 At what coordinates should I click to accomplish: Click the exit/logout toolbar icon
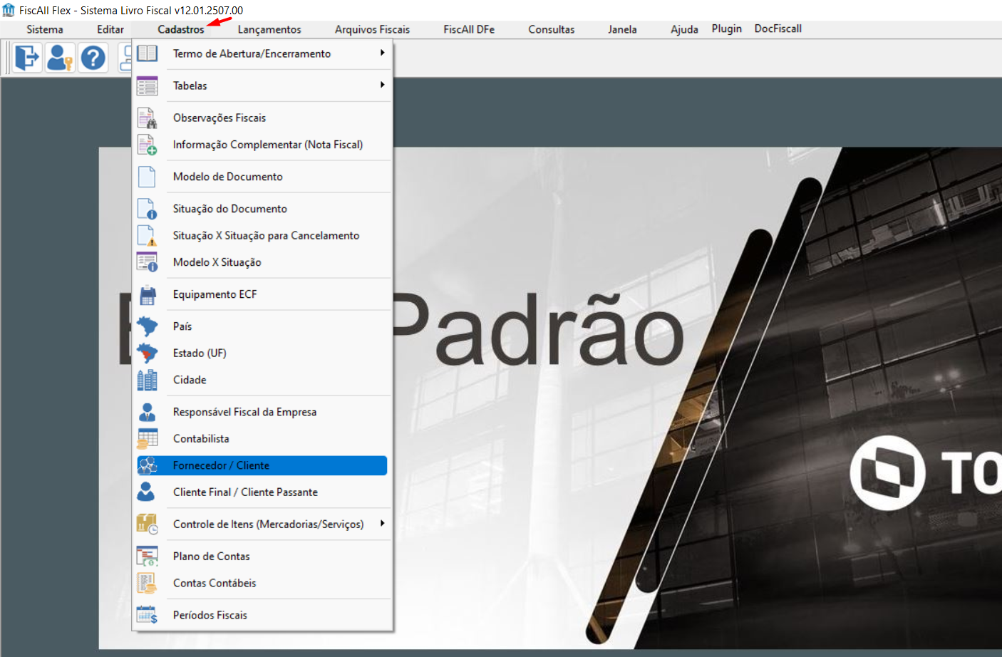27,58
